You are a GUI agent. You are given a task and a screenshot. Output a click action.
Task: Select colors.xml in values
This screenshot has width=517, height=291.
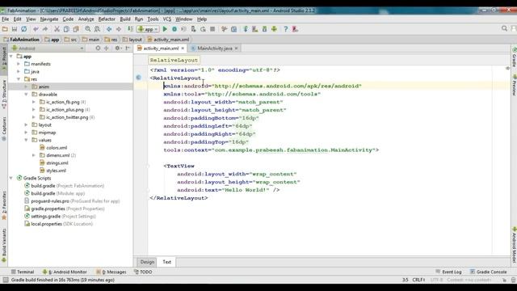point(57,148)
